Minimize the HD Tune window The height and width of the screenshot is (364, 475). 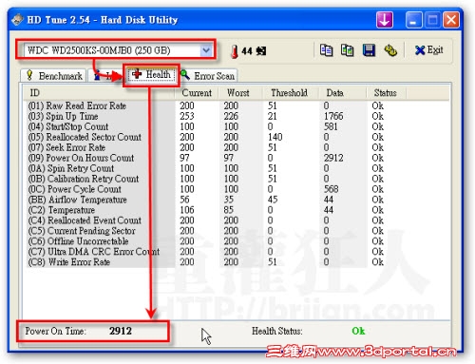pyautogui.click(x=413, y=20)
